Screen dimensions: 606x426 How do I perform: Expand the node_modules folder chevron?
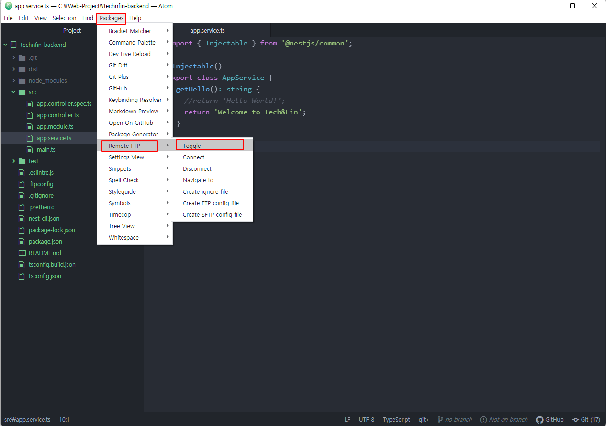pyautogui.click(x=14, y=81)
